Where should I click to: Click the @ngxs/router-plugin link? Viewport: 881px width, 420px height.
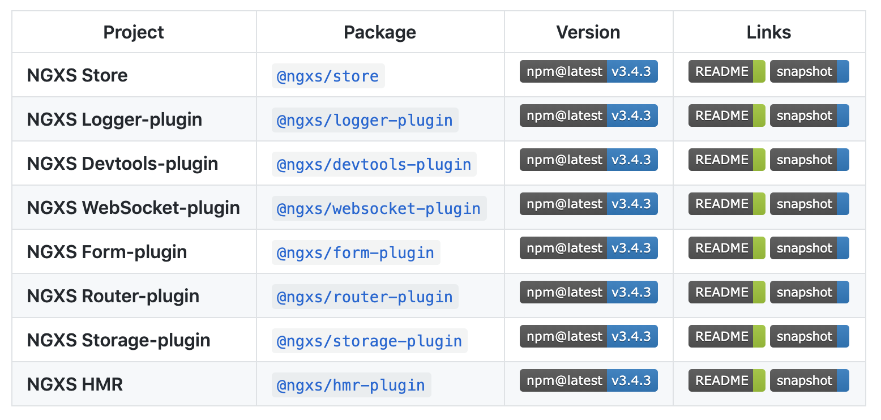pos(365,297)
